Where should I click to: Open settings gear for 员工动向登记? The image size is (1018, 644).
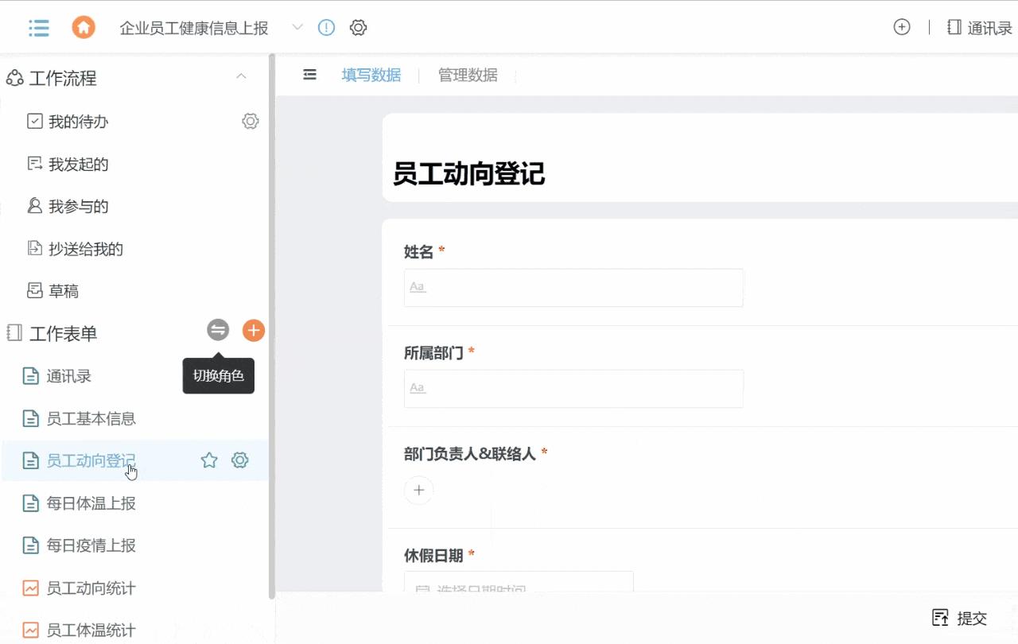pos(240,460)
